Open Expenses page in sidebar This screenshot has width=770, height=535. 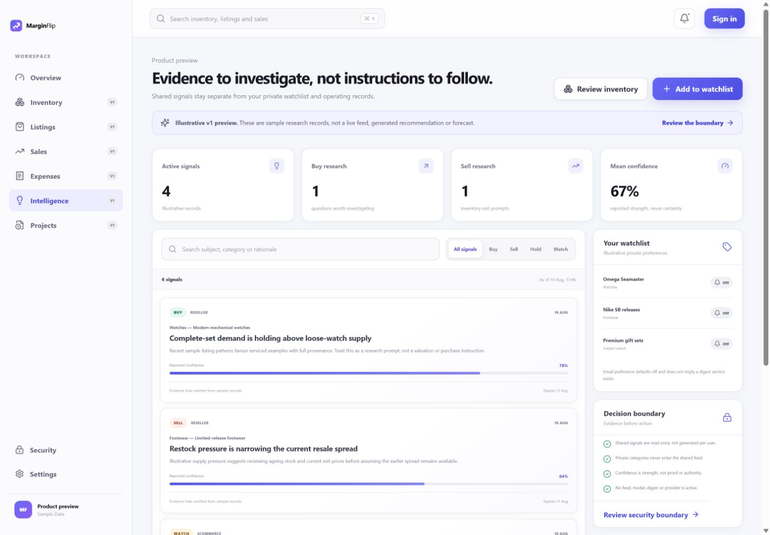(66, 176)
